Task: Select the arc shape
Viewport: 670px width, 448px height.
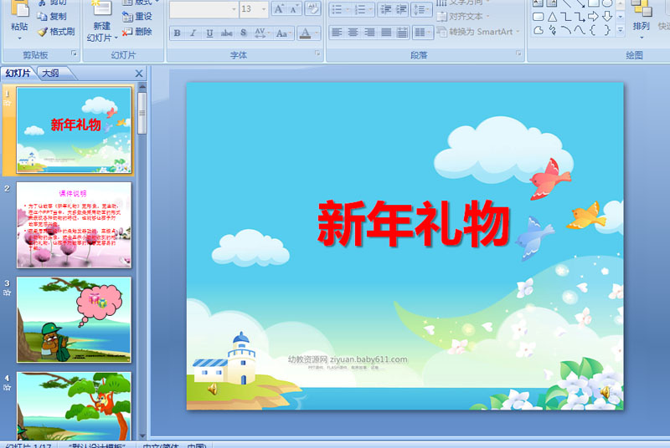Action: (565, 30)
